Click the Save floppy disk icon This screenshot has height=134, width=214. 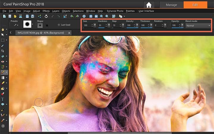pos(27,16)
